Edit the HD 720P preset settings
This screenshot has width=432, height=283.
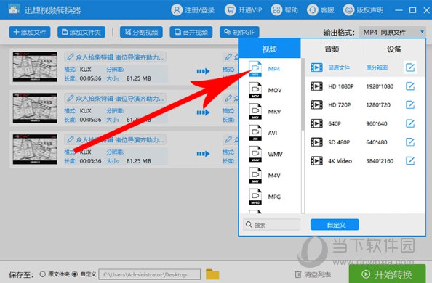point(410,104)
